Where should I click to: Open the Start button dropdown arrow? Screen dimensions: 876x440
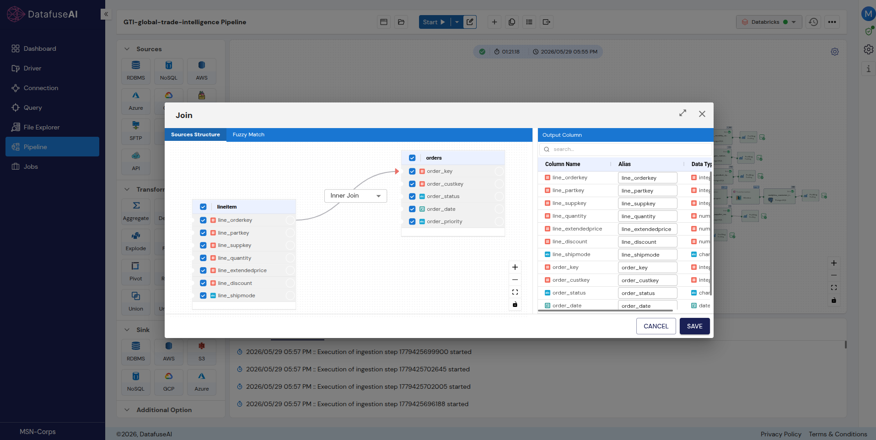click(457, 22)
